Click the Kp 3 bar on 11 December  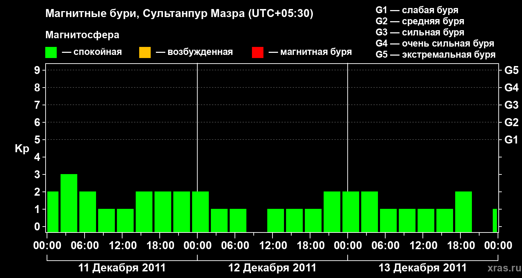coord(69,203)
